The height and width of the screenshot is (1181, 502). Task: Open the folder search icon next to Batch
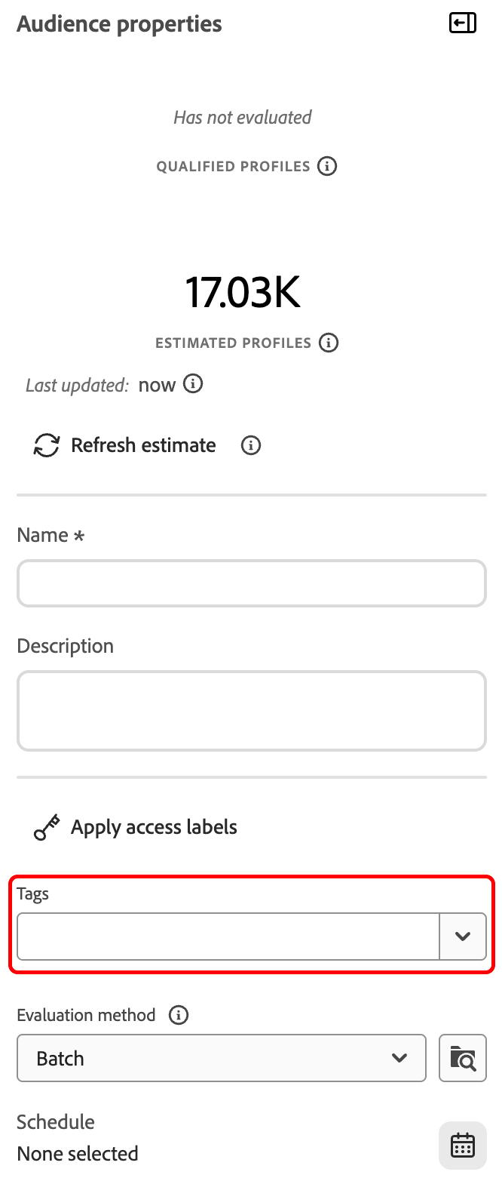[x=463, y=1058]
